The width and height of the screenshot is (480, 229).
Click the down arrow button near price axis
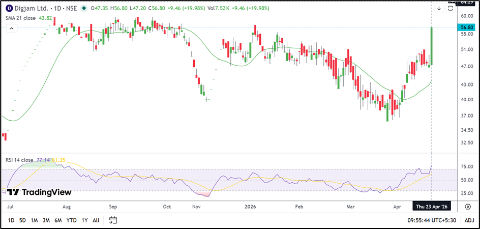pos(439,9)
